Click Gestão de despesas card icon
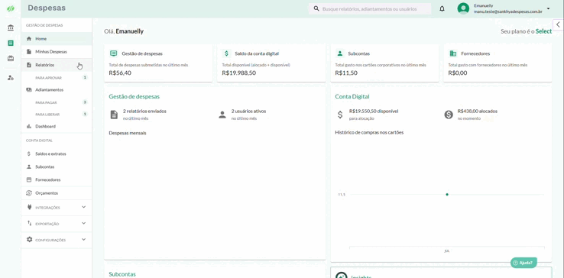The height and width of the screenshot is (278, 564). (114, 53)
